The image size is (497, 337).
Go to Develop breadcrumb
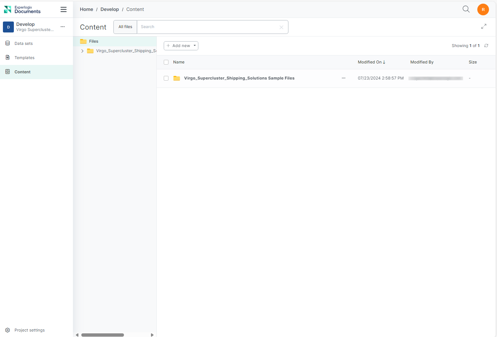point(110,9)
